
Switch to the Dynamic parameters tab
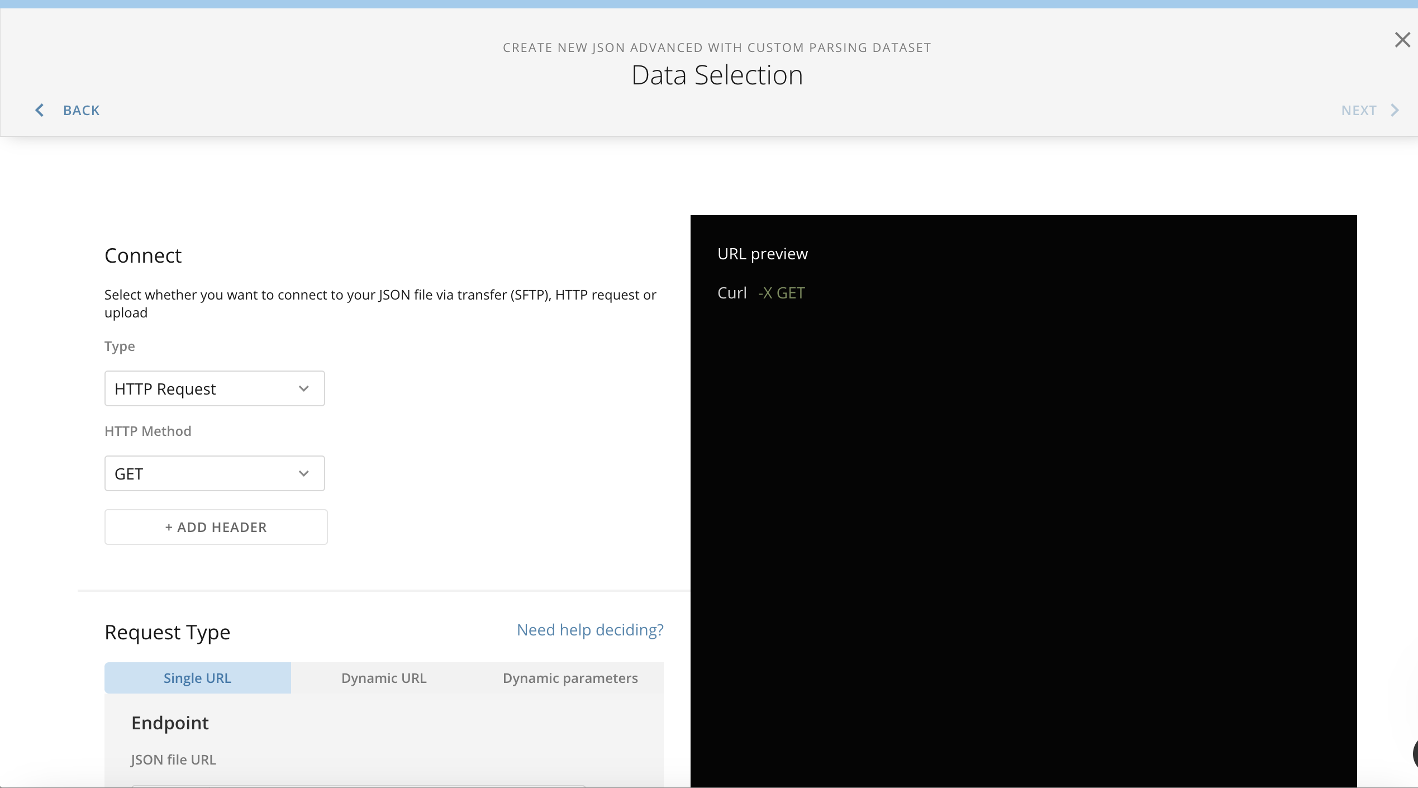click(570, 678)
